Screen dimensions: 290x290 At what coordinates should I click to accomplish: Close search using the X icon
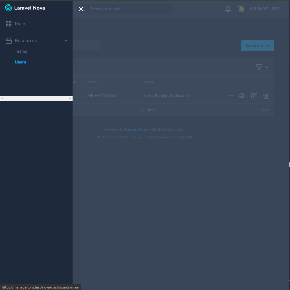[81, 9]
